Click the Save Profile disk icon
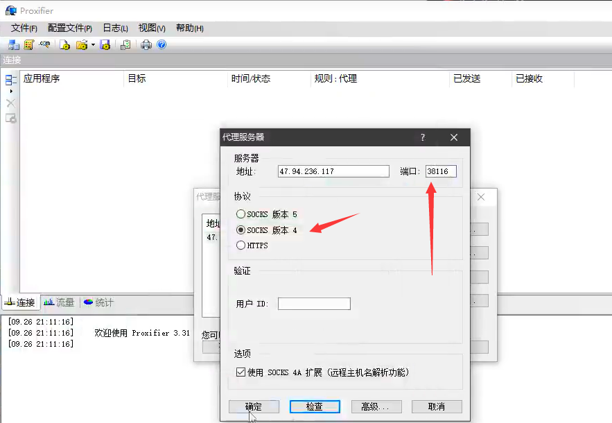 (105, 45)
